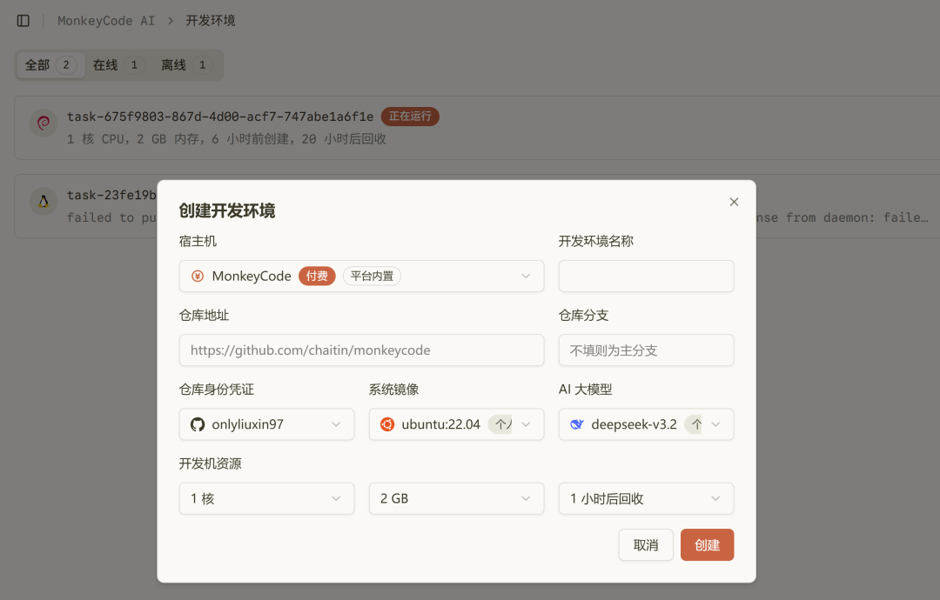Click the 平台内置 badge on host
The width and height of the screenshot is (940, 600).
[x=372, y=276]
